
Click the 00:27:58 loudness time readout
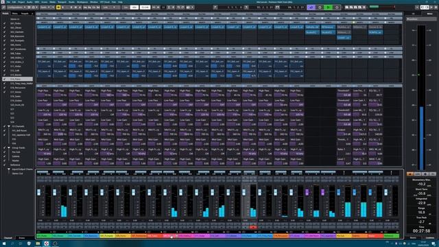click(x=421, y=231)
